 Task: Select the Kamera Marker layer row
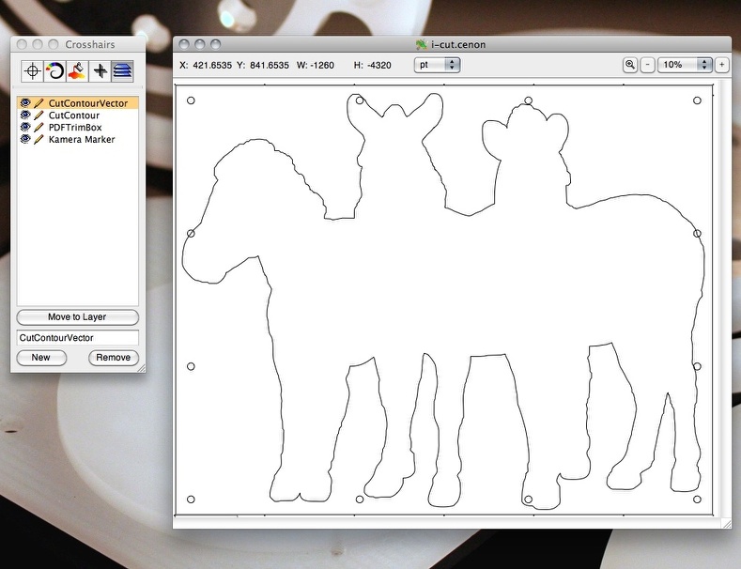tap(82, 140)
